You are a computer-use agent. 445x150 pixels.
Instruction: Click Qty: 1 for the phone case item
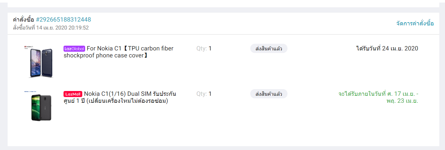point(204,49)
